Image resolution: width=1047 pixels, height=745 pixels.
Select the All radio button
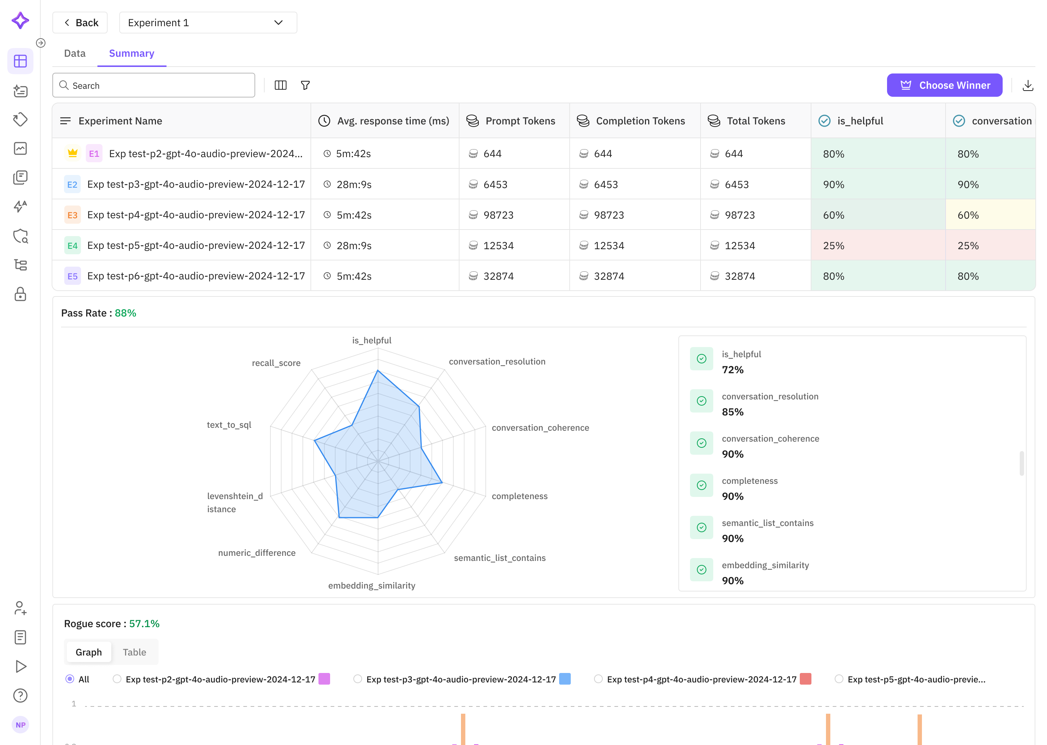click(70, 679)
